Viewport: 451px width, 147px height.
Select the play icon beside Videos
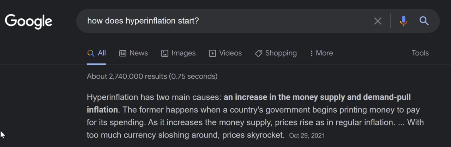point(212,53)
